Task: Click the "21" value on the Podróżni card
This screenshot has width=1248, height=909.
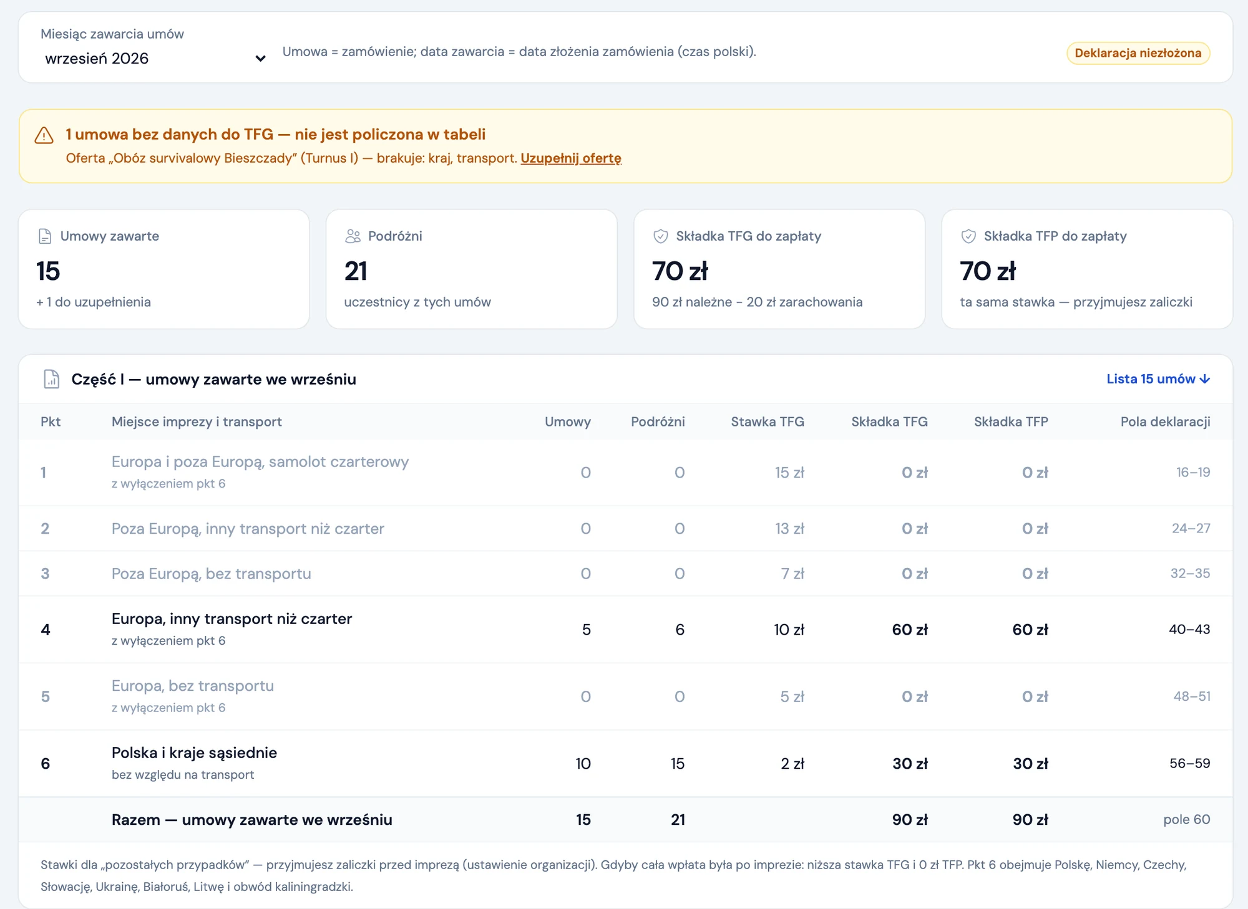Action: pyautogui.click(x=356, y=271)
